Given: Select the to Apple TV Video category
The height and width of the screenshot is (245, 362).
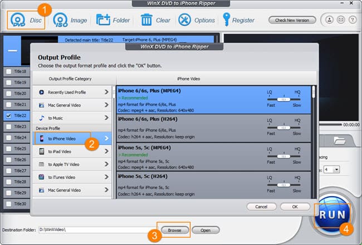Looking at the screenshot, I should [72, 164].
